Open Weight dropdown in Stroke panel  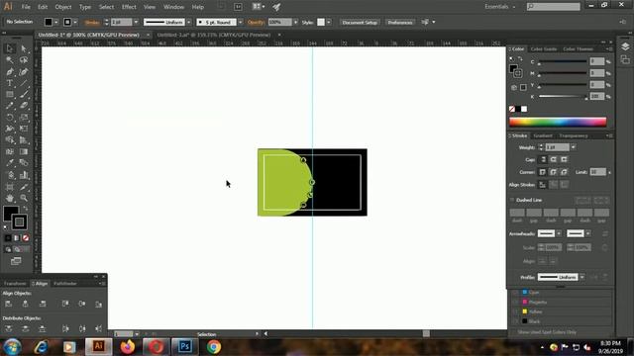573,147
